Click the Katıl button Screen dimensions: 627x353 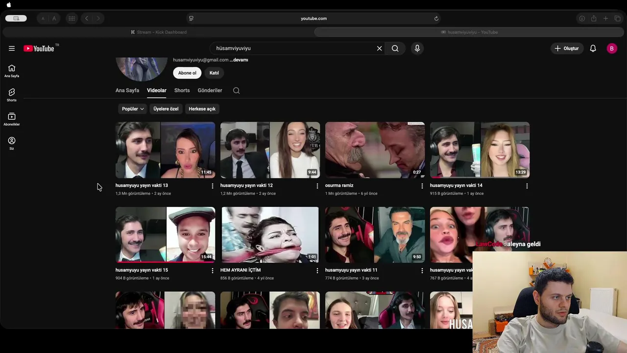(x=214, y=73)
